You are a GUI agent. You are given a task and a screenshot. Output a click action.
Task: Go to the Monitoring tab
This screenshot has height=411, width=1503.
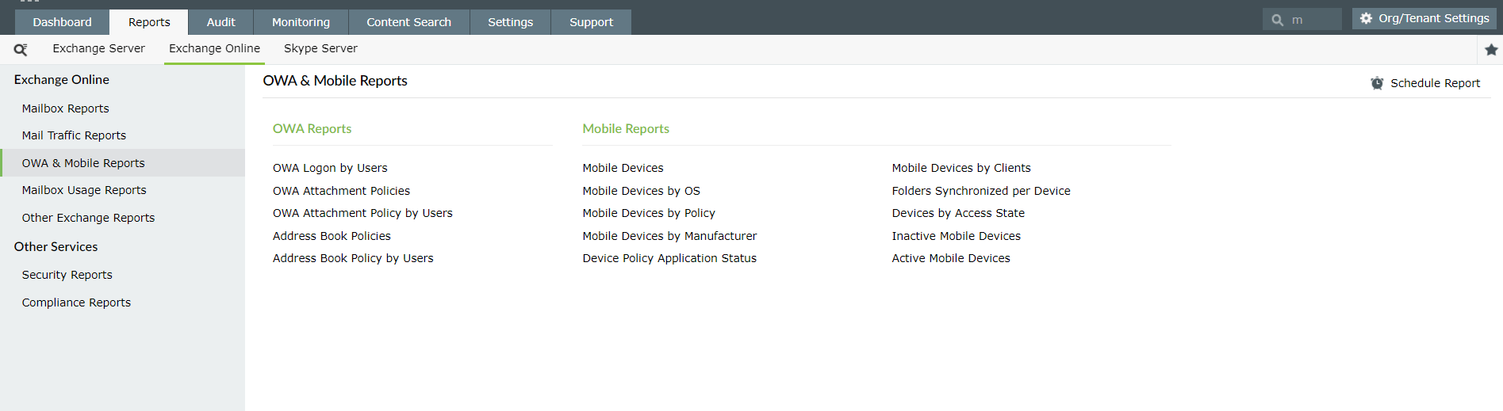pos(301,22)
